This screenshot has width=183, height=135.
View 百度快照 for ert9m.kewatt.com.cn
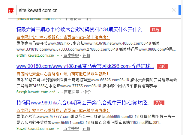click(72, 55)
